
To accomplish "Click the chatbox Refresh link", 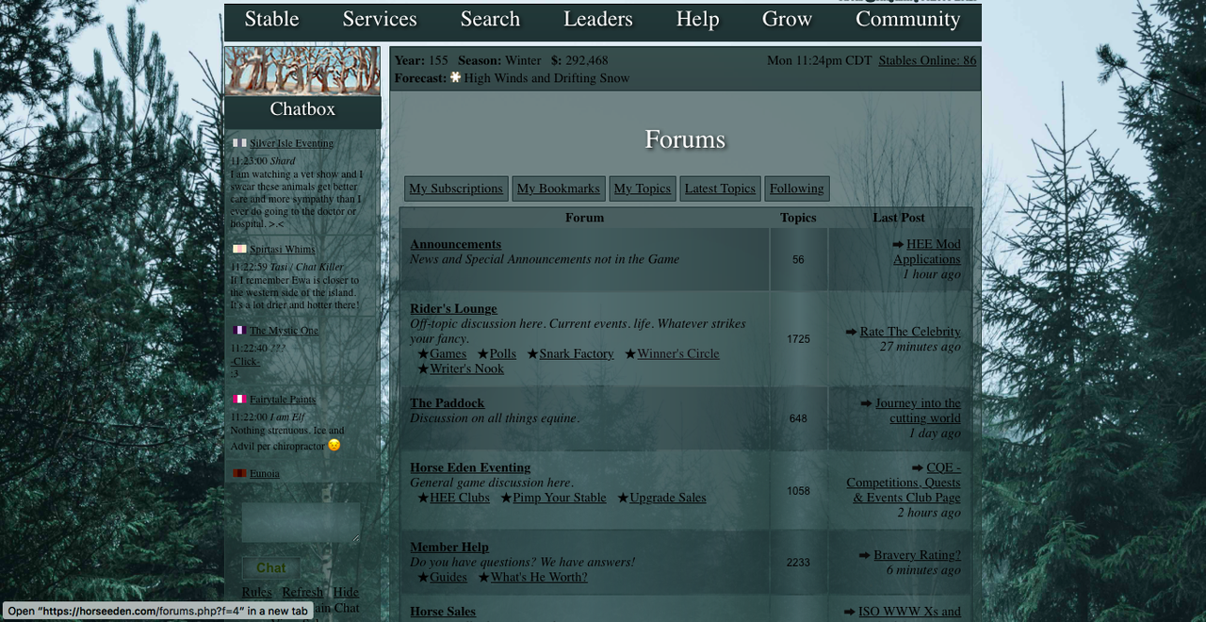I will 302,592.
